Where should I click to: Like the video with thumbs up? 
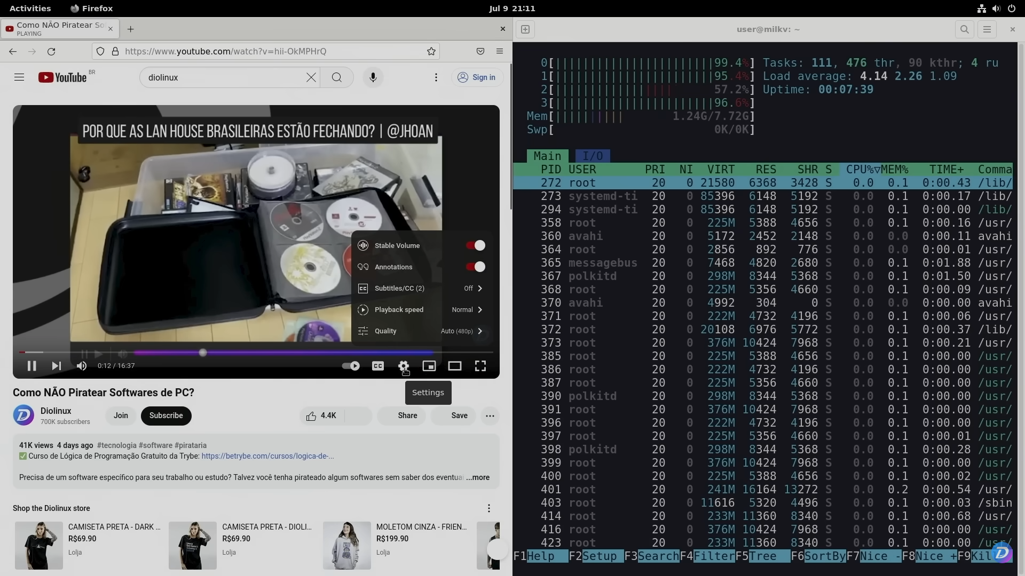pyautogui.click(x=321, y=416)
